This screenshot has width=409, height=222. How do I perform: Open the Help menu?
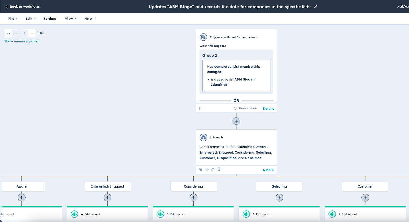coord(90,19)
